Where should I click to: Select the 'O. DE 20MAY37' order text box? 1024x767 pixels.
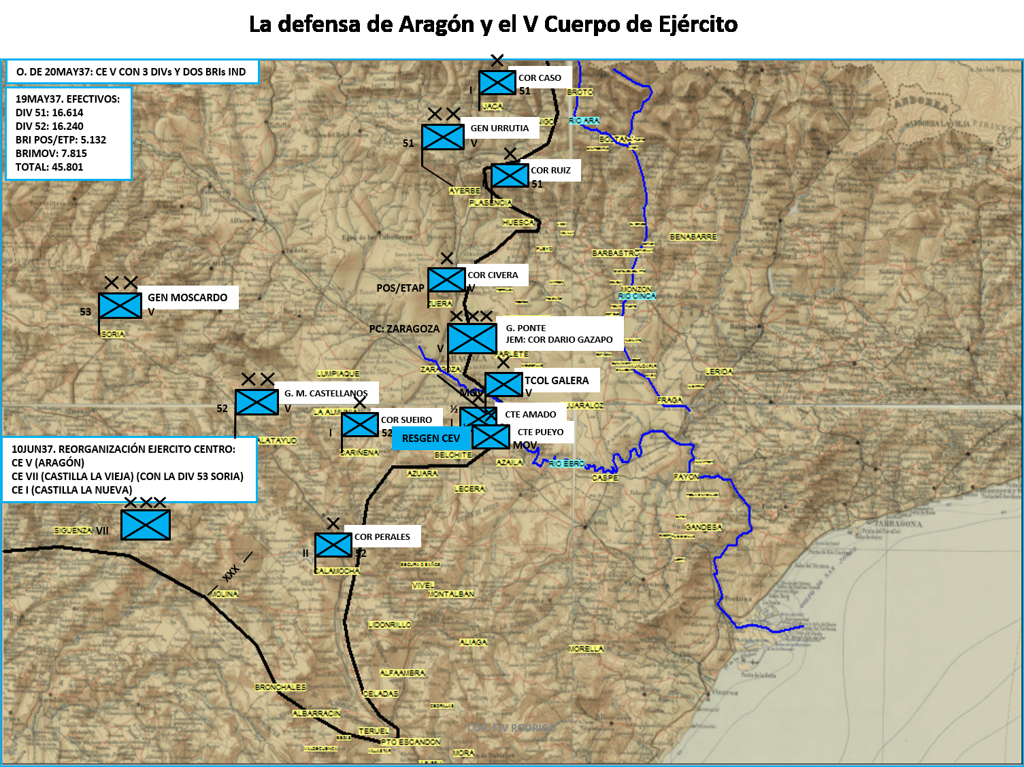click(x=132, y=71)
